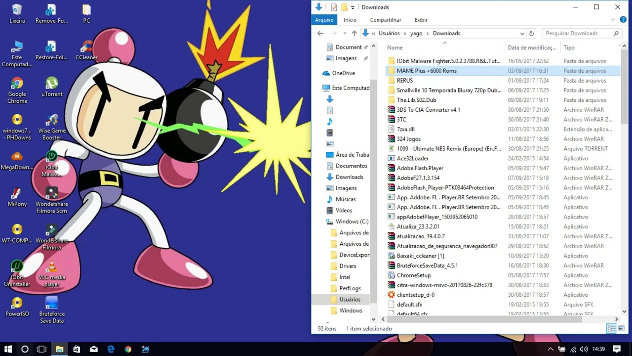Select the PowerISO desktop icon

pyautogui.click(x=17, y=306)
